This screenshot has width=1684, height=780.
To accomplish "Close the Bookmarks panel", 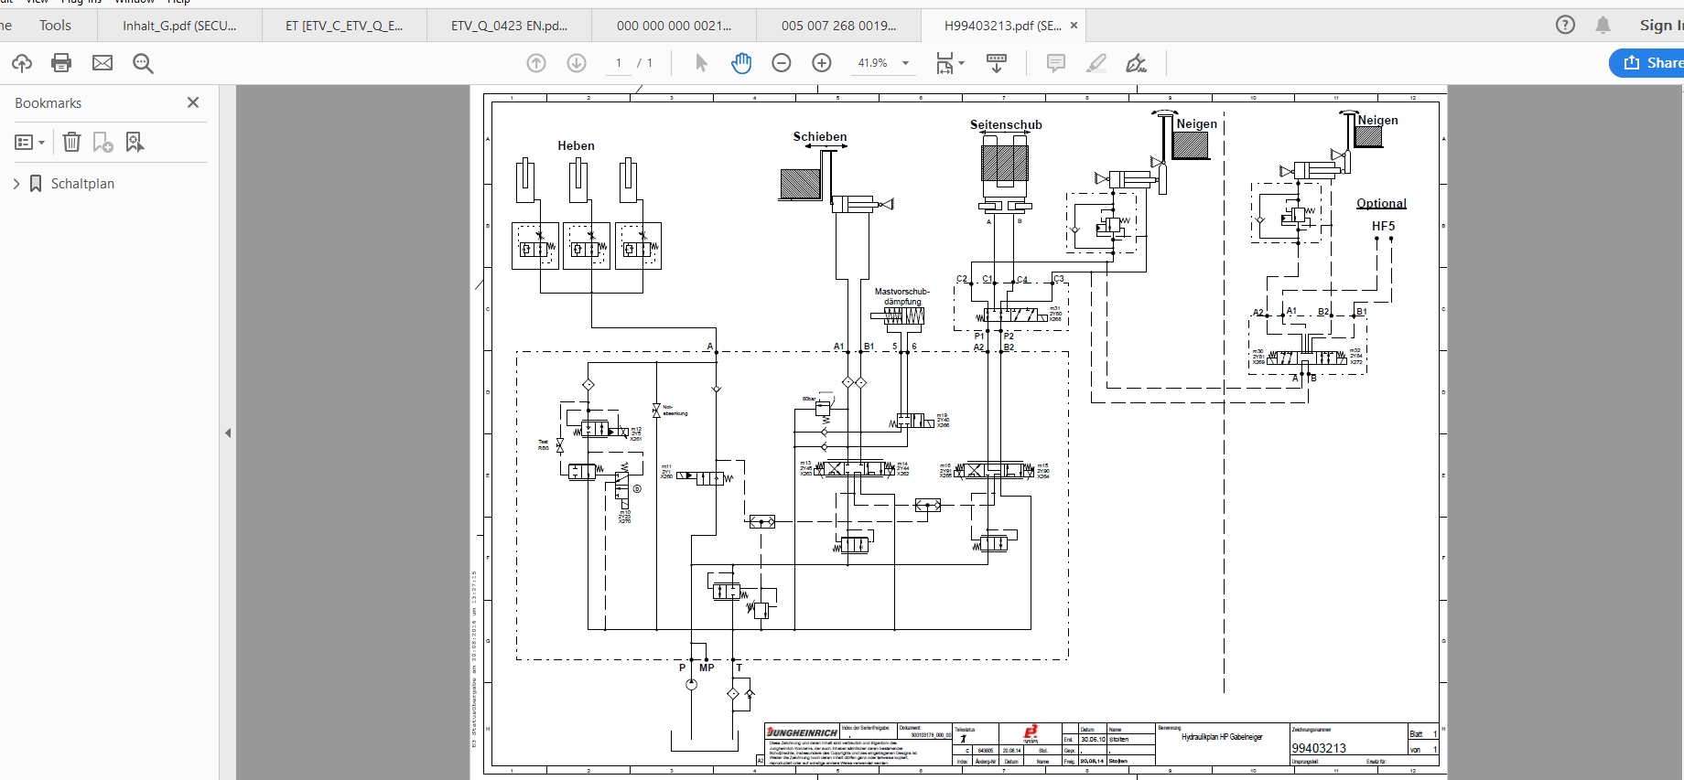I will point(193,102).
